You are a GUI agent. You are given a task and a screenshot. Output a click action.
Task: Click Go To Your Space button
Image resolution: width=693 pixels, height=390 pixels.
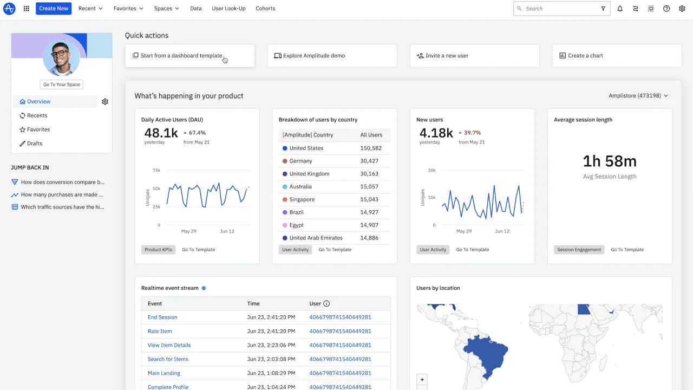click(61, 84)
